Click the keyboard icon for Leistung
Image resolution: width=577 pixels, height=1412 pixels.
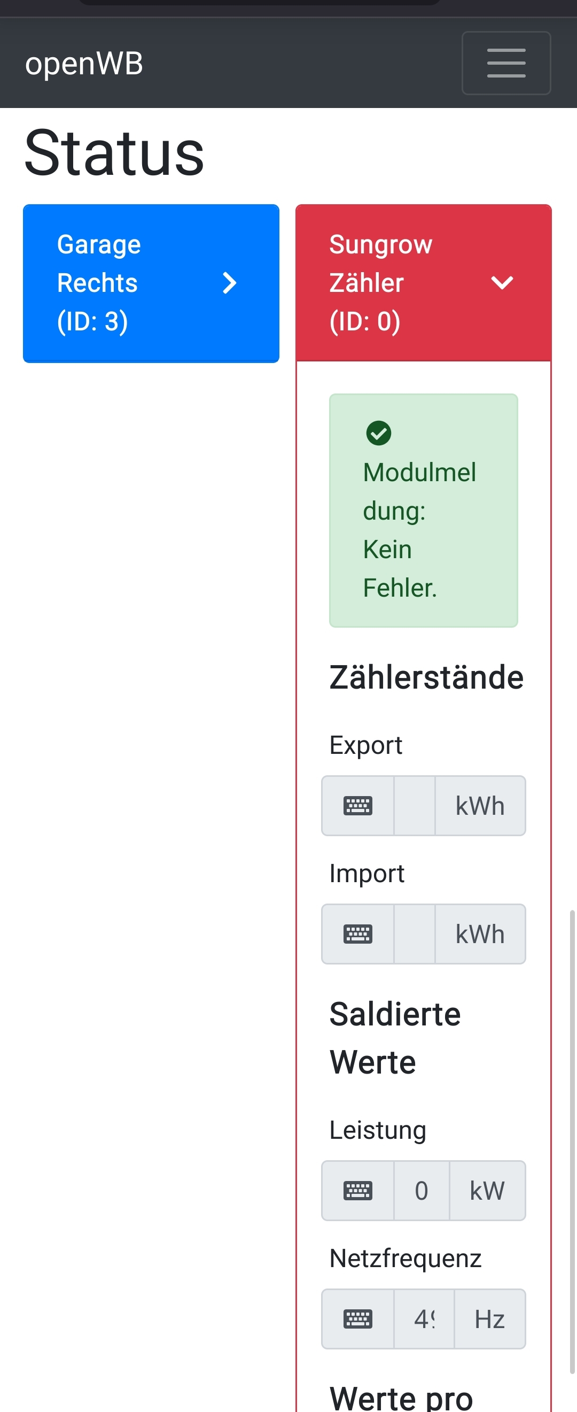[358, 1191]
